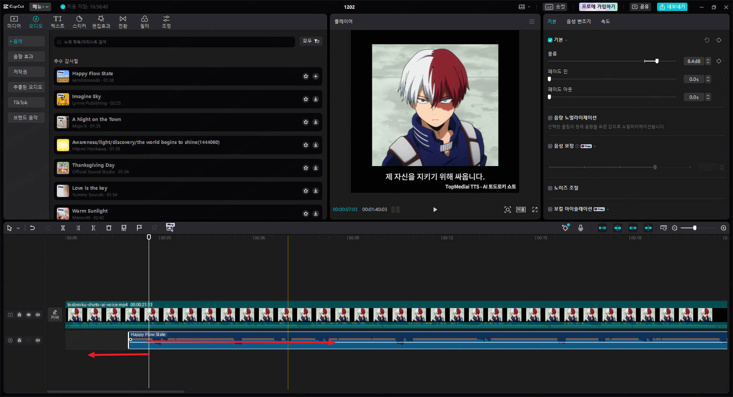
Task: Click the player hamburger menu icon
Action: pyautogui.click(x=532, y=21)
